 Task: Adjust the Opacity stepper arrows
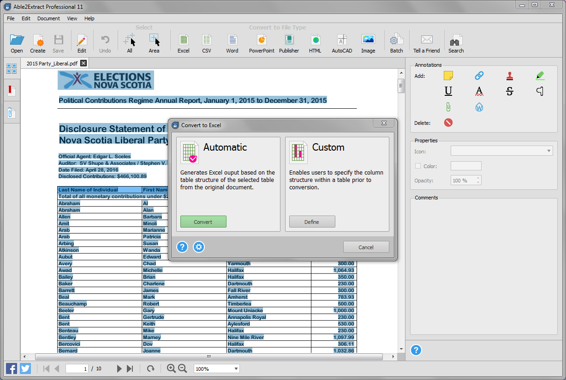[478, 180]
